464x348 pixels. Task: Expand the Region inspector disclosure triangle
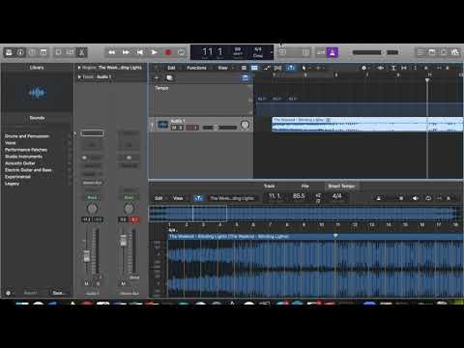79,68
